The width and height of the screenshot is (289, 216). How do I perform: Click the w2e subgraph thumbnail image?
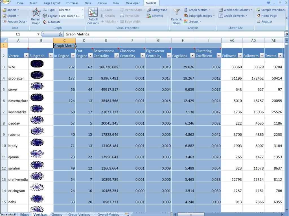point(37,64)
